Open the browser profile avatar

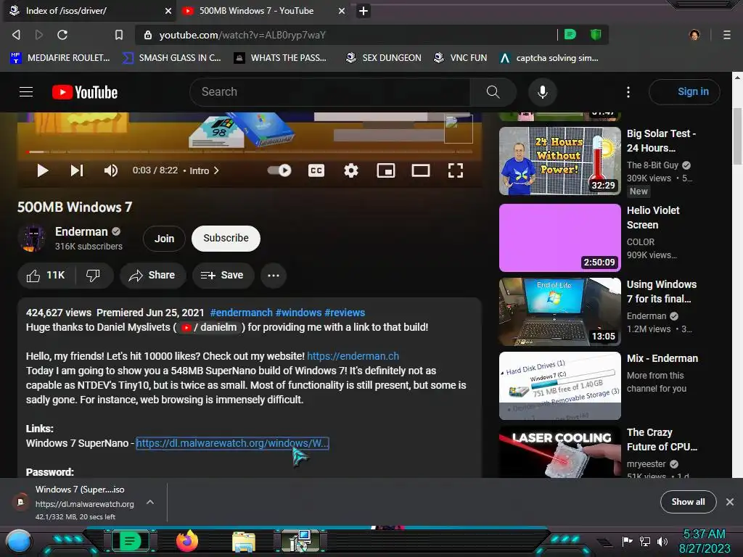pyautogui.click(x=694, y=35)
